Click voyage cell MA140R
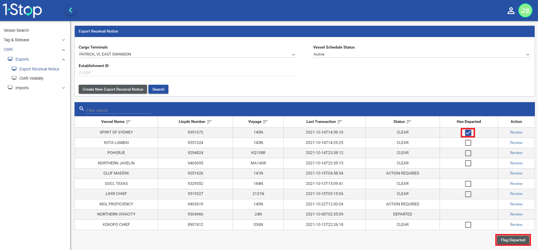This screenshot has height=250, width=538. click(258, 163)
